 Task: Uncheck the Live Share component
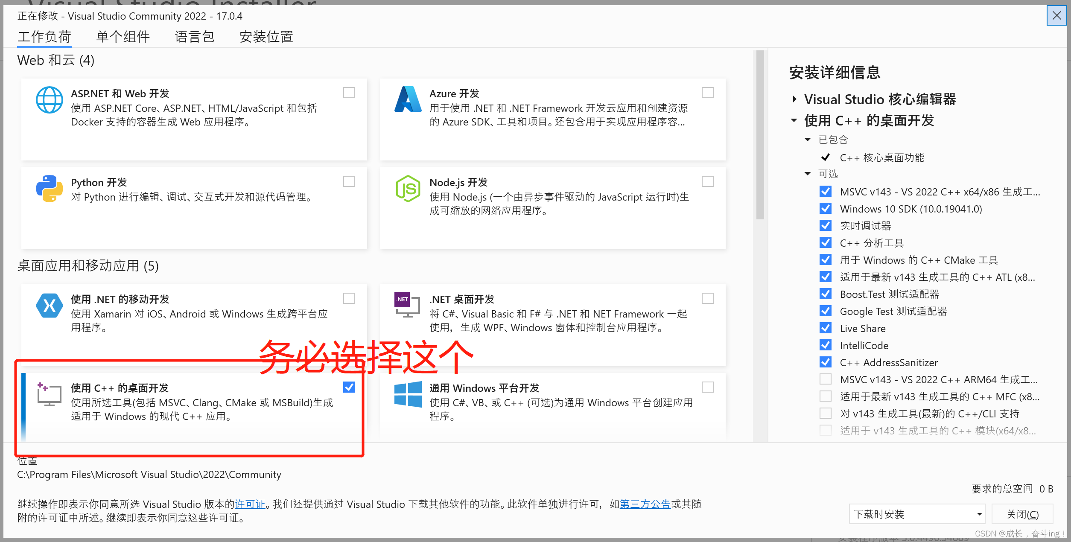click(x=826, y=328)
